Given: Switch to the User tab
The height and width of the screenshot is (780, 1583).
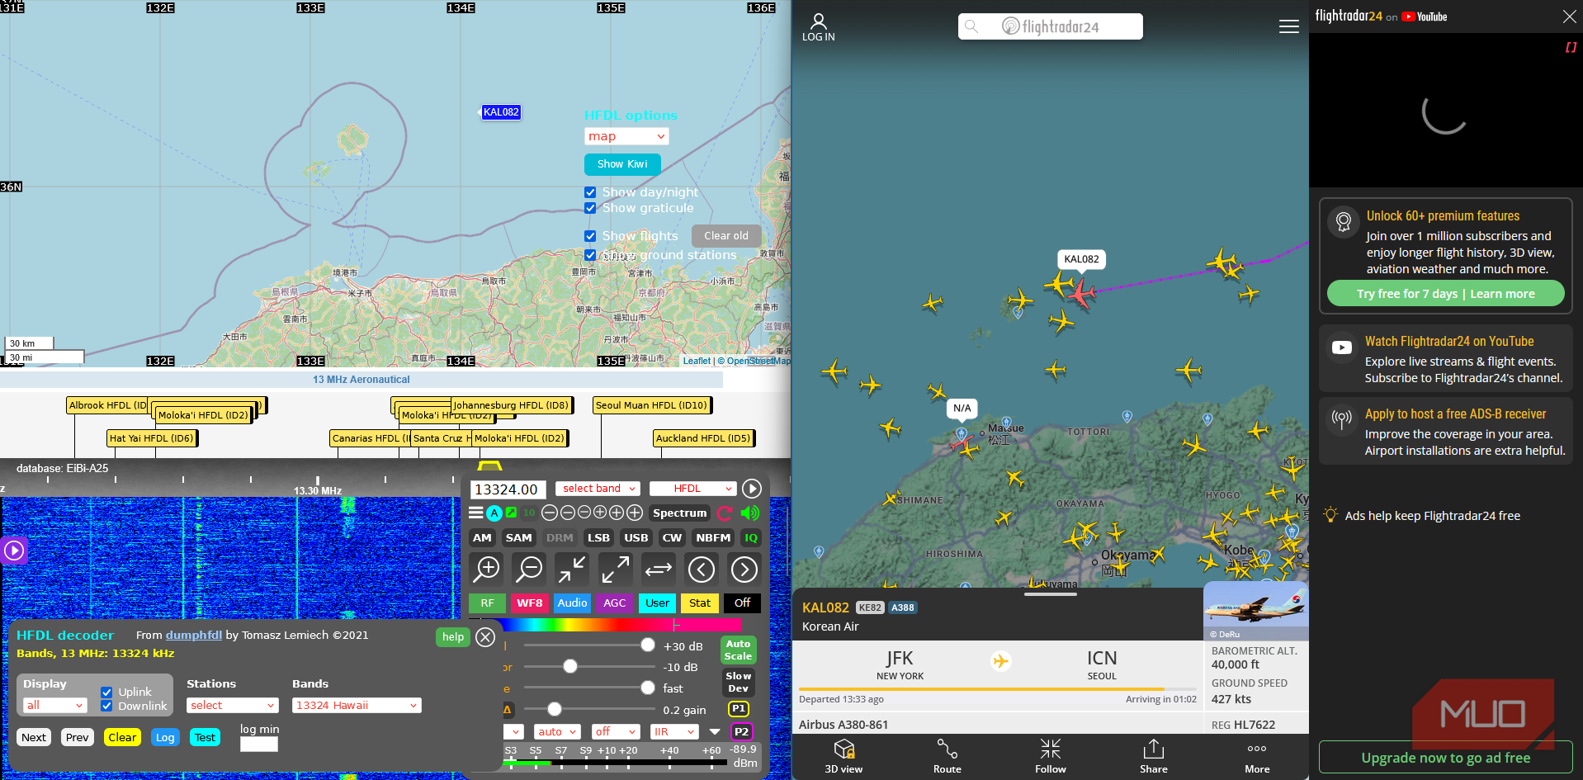Looking at the screenshot, I should 657,603.
